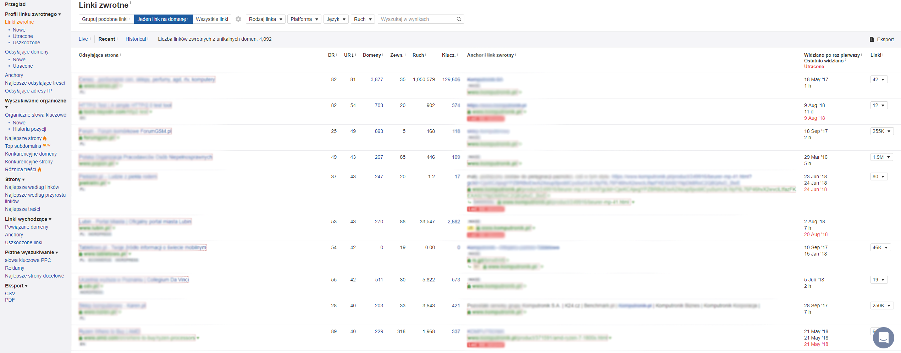This screenshot has height=353, width=901.
Task: Click the gear settings icon beside link filters
Action: [x=238, y=19]
